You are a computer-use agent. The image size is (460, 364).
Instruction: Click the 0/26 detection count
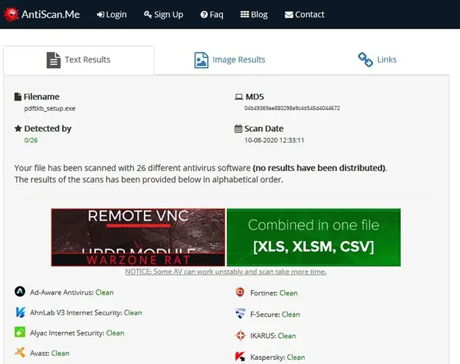pyautogui.click(x=31, y=140)
